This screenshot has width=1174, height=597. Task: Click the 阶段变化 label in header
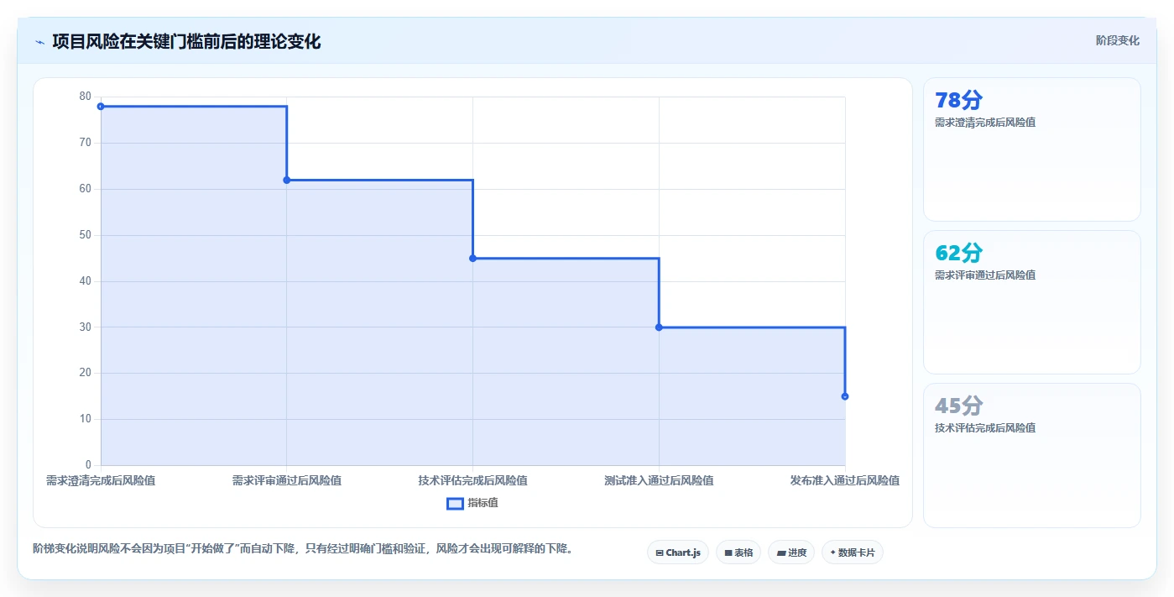1117,40
